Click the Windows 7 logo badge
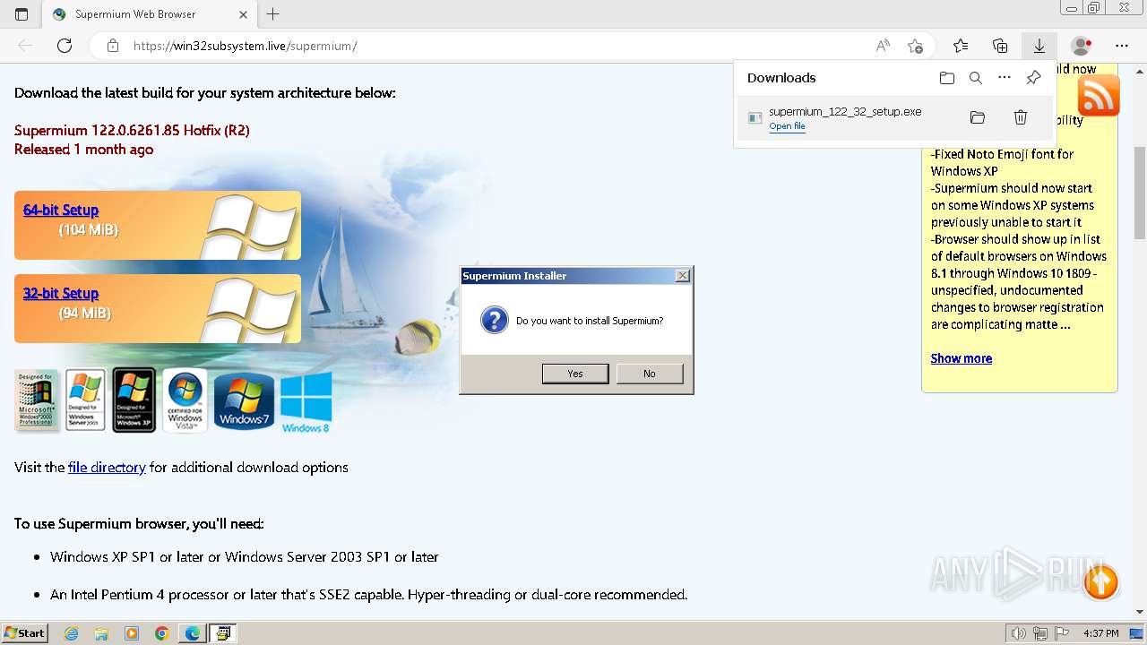1147x645 pixels. point(243,400)
